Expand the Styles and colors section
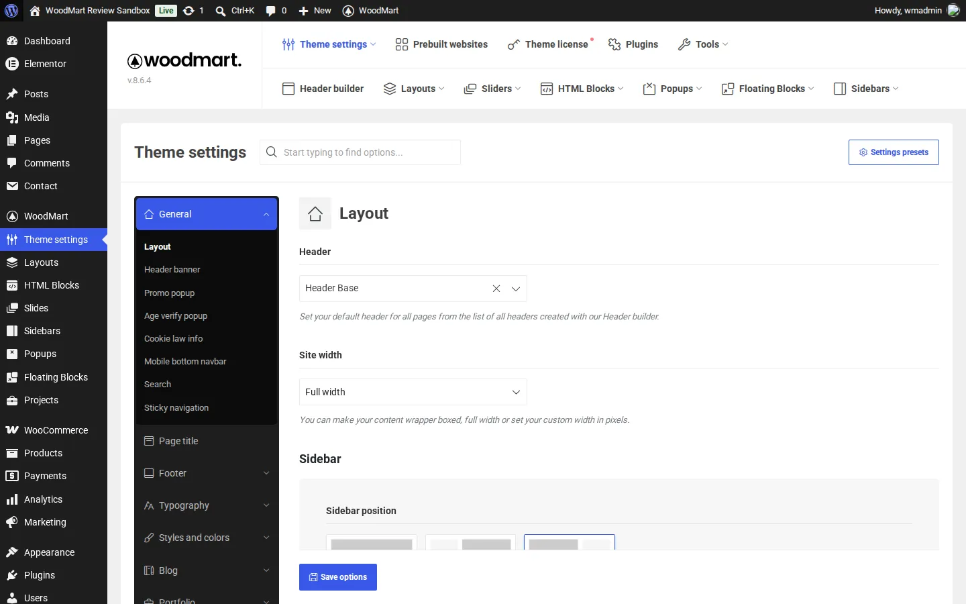The height and width of the screenshot is (604, 966). pos(207,538)
